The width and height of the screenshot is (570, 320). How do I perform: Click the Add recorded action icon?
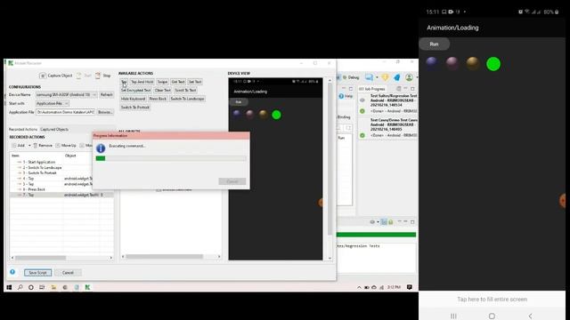click(14, 146)
